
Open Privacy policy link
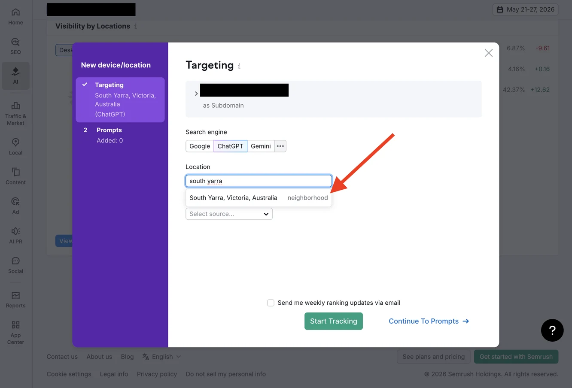coord(157,374)
